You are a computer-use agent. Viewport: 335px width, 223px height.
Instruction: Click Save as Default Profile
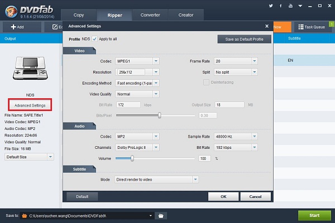pyautogui.click(x=244, y=39)
